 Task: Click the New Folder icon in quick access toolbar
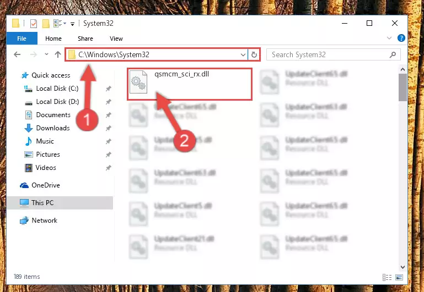point(46,24)
